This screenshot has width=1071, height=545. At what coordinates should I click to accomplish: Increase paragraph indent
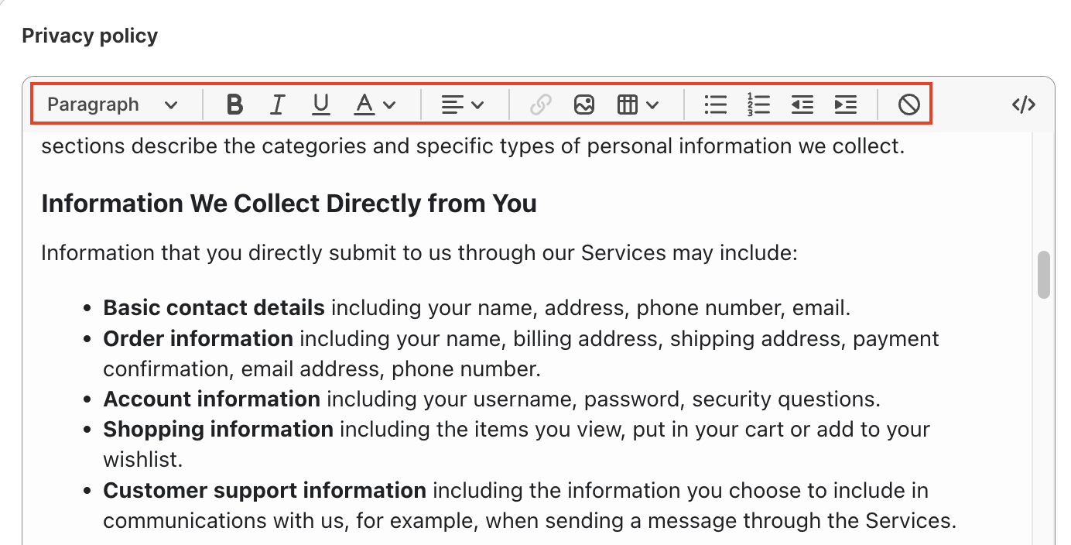coord(846,105)
